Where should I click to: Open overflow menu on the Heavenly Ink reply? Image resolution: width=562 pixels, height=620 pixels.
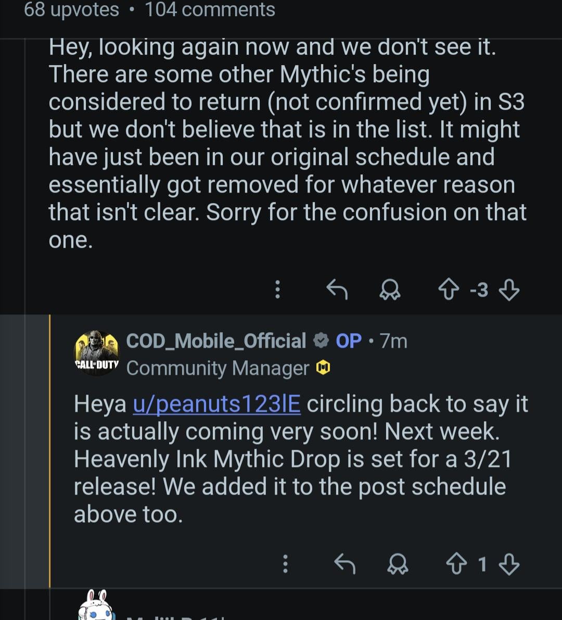(285, 564)
